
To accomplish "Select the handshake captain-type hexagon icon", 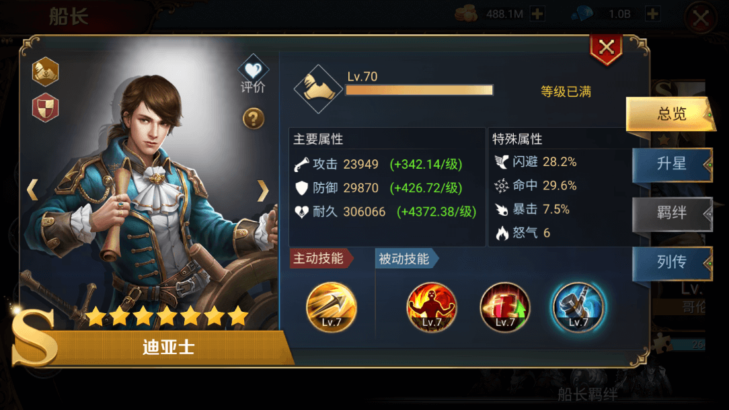I will click(x=45, y=72).
